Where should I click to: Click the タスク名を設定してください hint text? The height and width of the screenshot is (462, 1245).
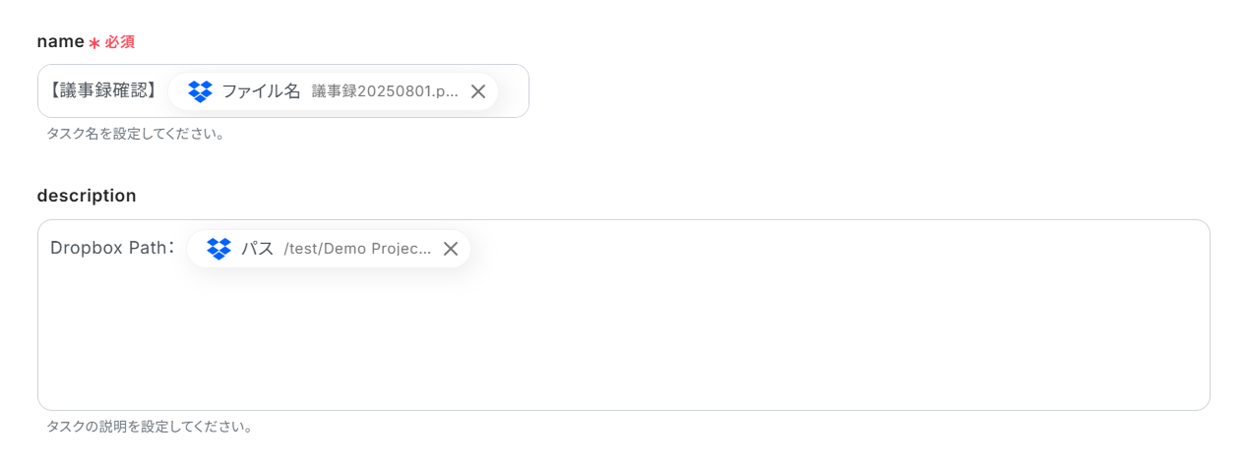coord(136,134)
